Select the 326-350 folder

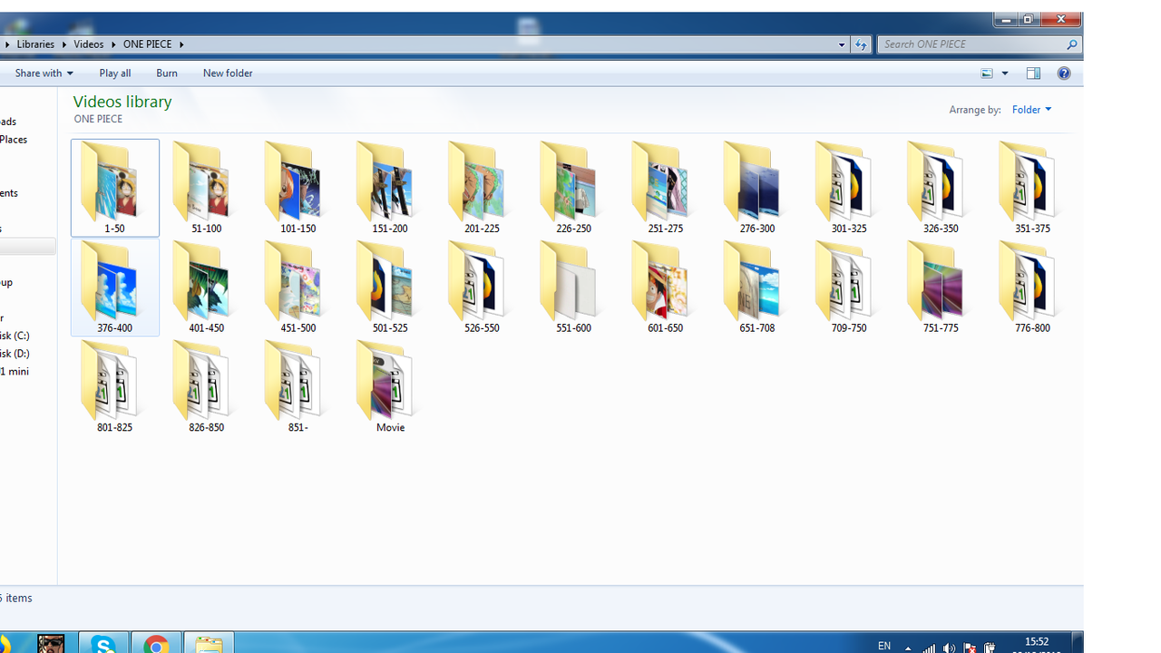click(941, 188)
